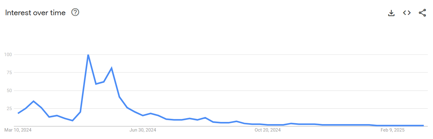
Task: Share the Interest over time chart
Action: click(422, 13)
